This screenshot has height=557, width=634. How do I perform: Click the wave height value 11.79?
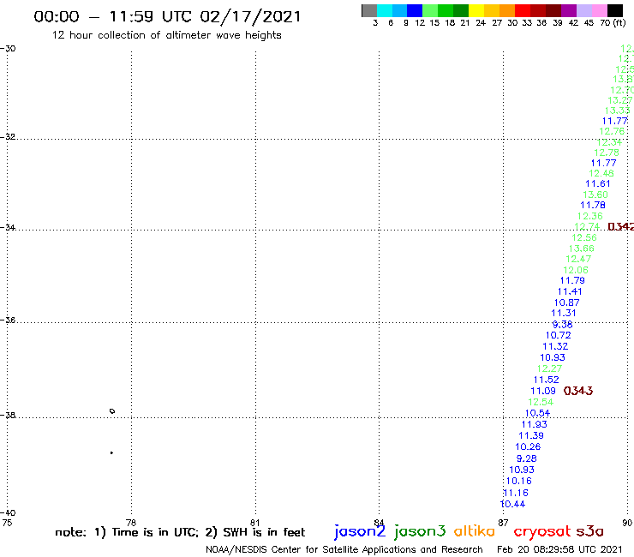(x=572, y=280)
